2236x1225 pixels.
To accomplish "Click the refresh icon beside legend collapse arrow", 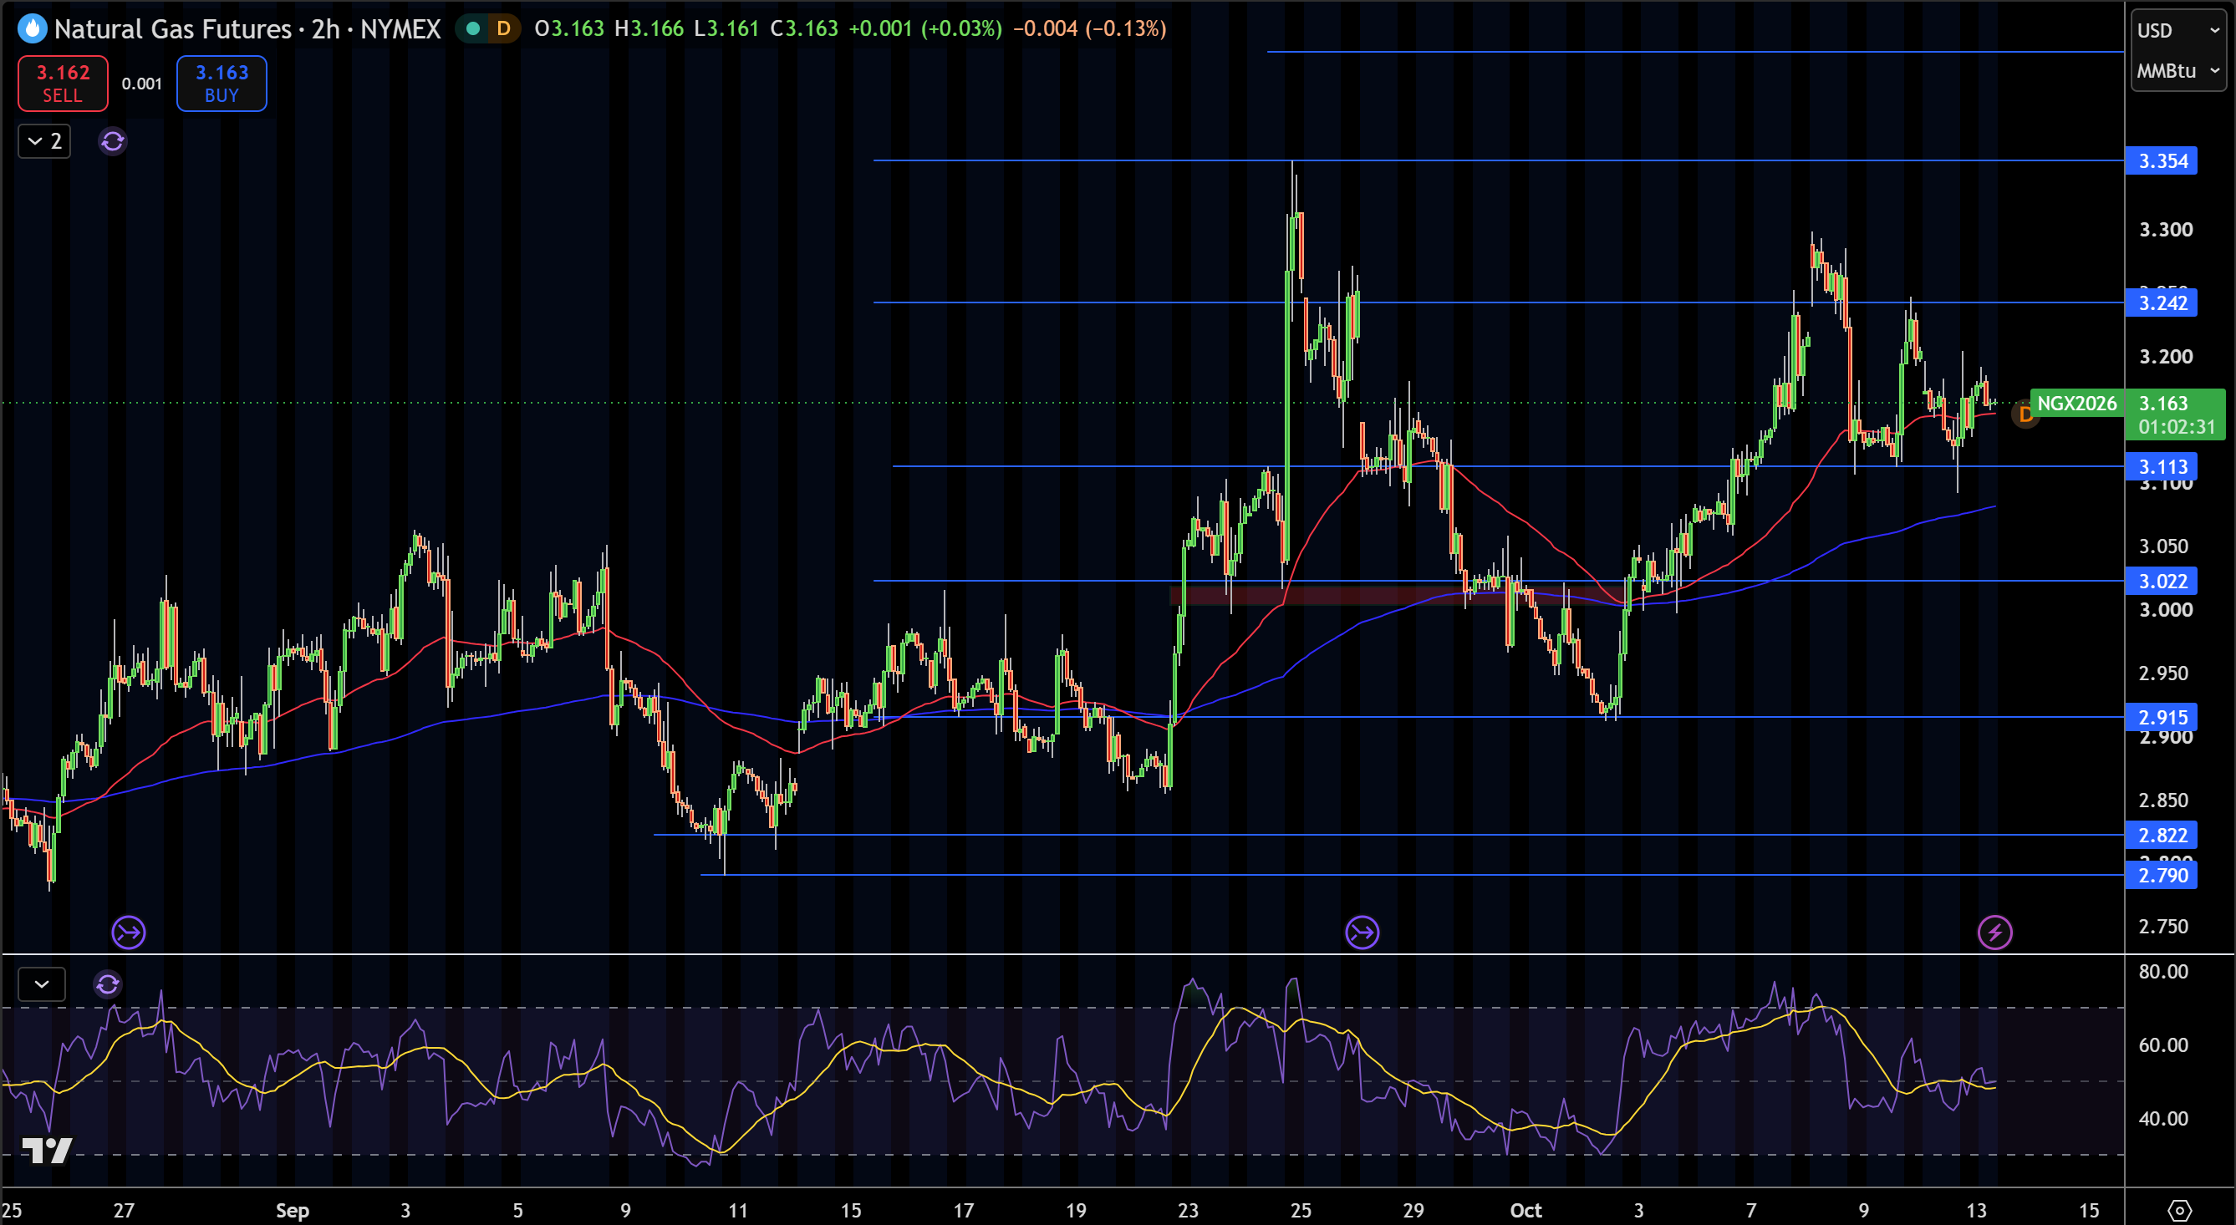I will click(x=113, y=140).
